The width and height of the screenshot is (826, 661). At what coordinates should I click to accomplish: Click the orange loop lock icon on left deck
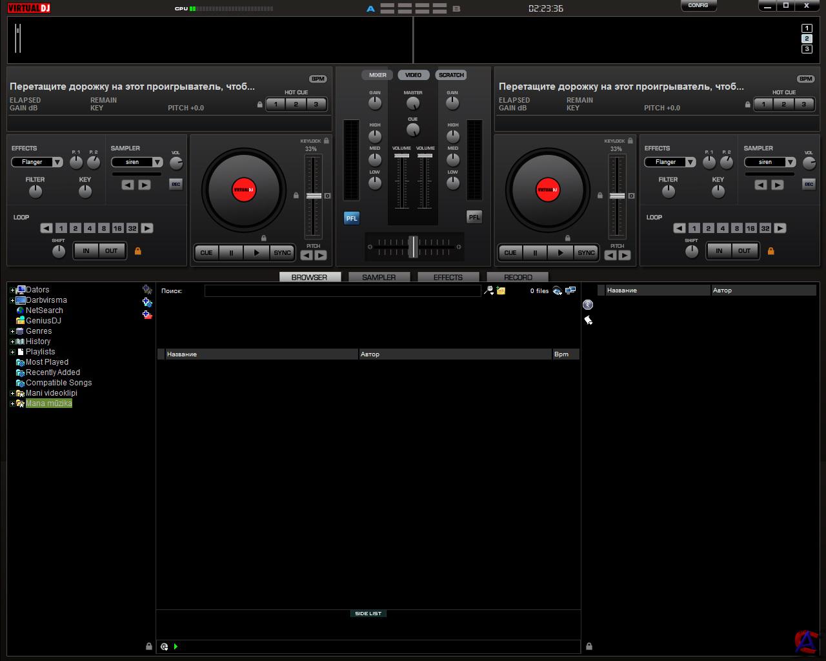tap(137, 251)
